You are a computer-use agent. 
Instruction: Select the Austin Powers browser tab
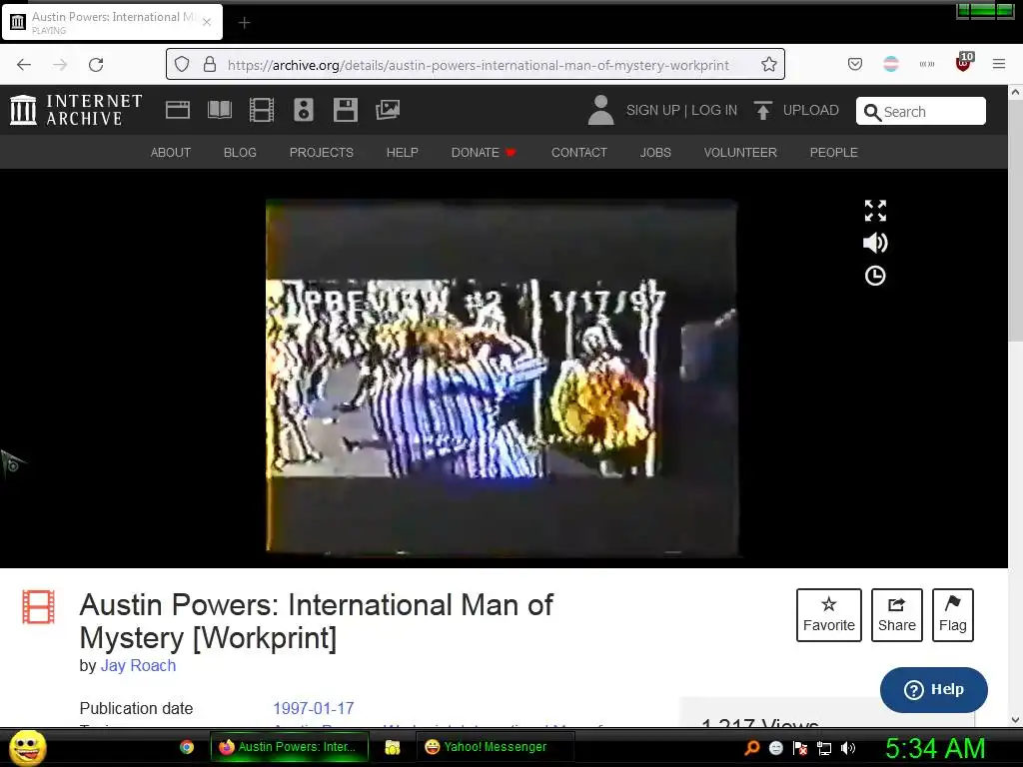[112, 22]
